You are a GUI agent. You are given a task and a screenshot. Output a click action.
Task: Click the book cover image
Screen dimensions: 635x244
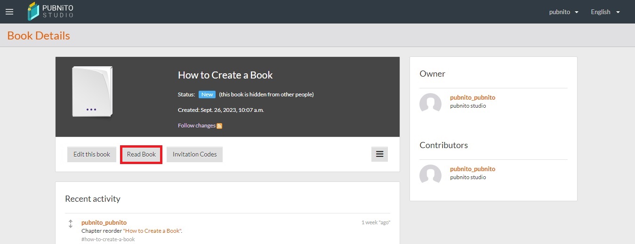[x=92, y=92]
